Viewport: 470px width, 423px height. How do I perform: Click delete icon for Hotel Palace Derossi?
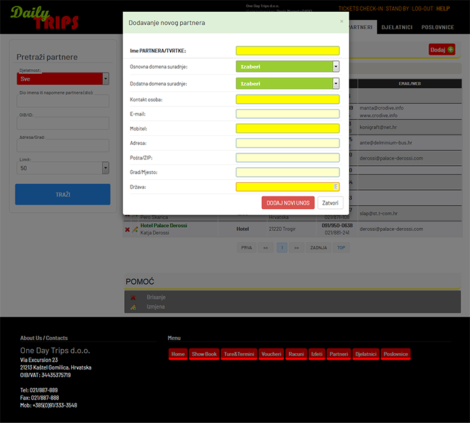click(127, 229)
